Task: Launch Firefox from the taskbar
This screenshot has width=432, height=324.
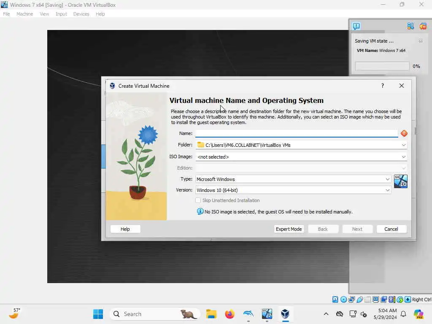Action: pyautogui.click(x=229, y=314)
